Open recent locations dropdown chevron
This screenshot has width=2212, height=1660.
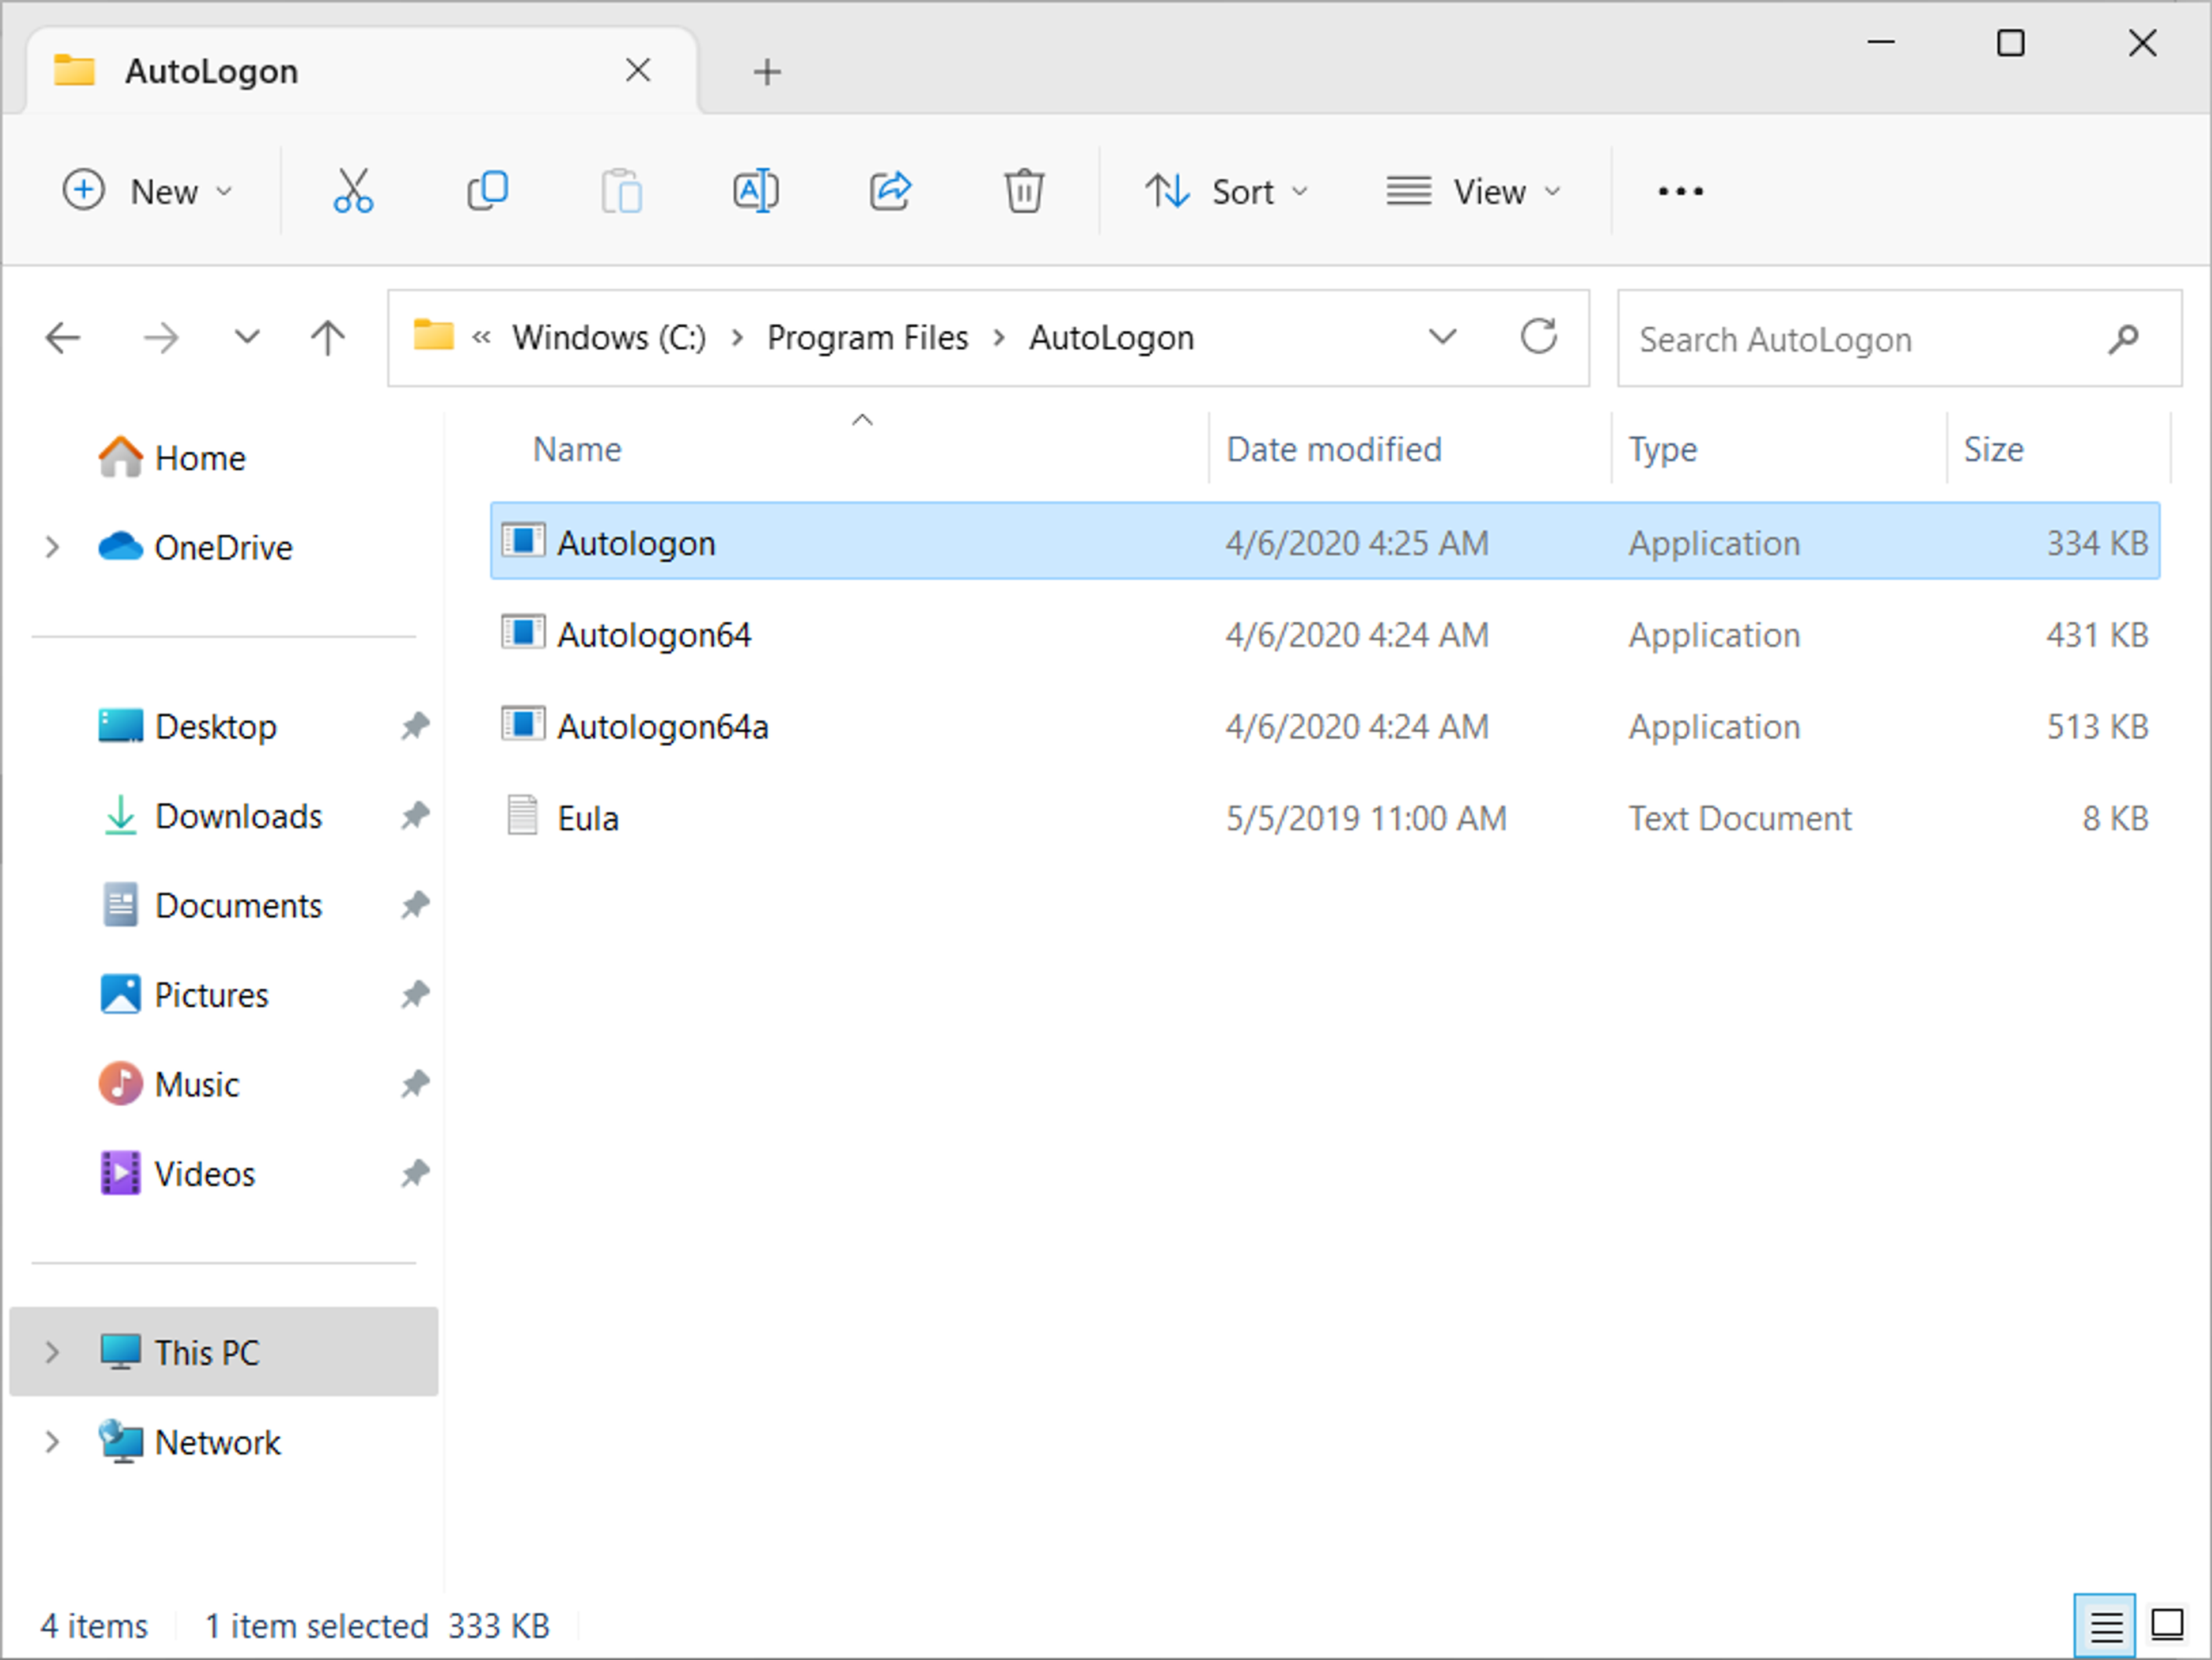[247, 338]
